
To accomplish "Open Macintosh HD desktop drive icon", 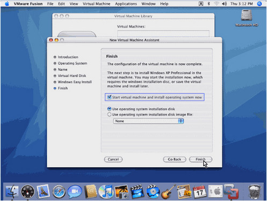I will pyautogui.click(x=247, y=18).
